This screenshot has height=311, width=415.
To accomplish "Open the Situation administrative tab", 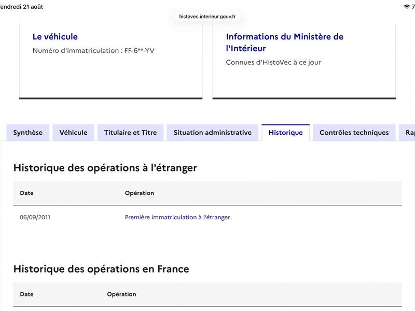I will (x=213, y=133).
